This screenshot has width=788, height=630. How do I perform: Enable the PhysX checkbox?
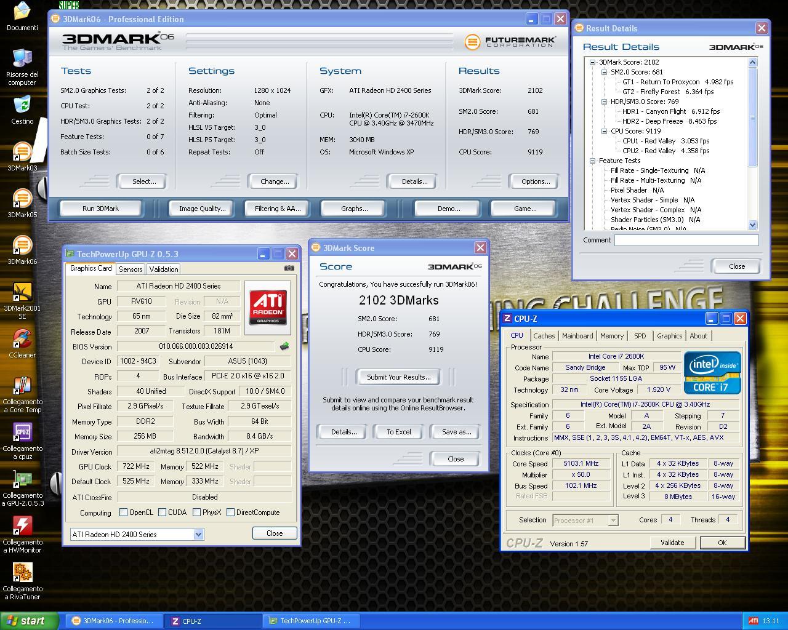[196, 512]
